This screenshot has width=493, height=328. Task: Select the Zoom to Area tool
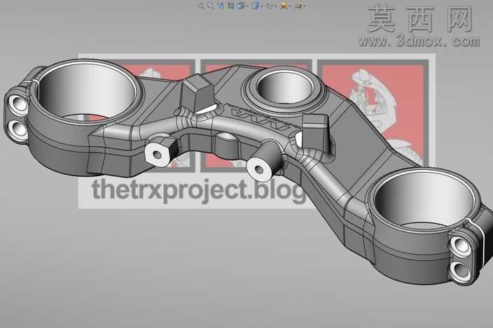pos(210,6)
